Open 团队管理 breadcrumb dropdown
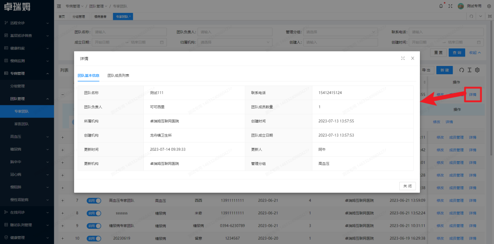The height and width of the screenshot is (244, 494). pyautogui.click(x=98, y=6)
